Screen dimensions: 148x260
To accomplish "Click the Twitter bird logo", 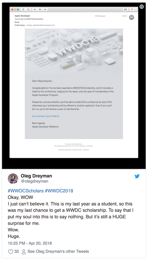I will pyautogui.click(x=137, y=176).
